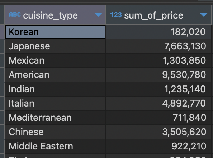Image resolution: width=213 pixels, height=158 pixels.
Task: Select the American cuisine cell
Action: 55,75
